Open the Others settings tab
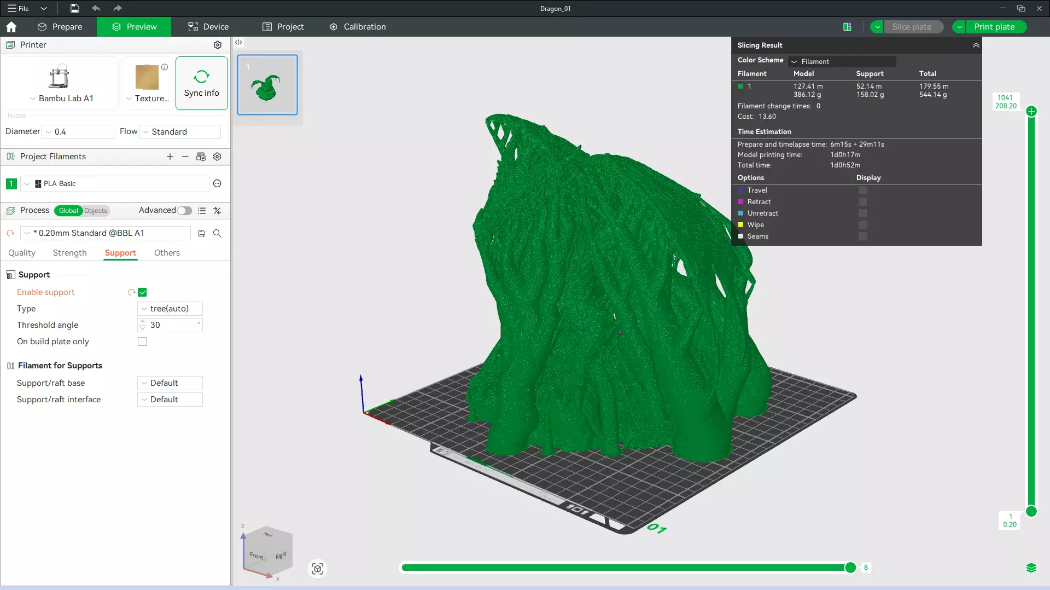Screen dimensions: 1050x590 (167, 253)
